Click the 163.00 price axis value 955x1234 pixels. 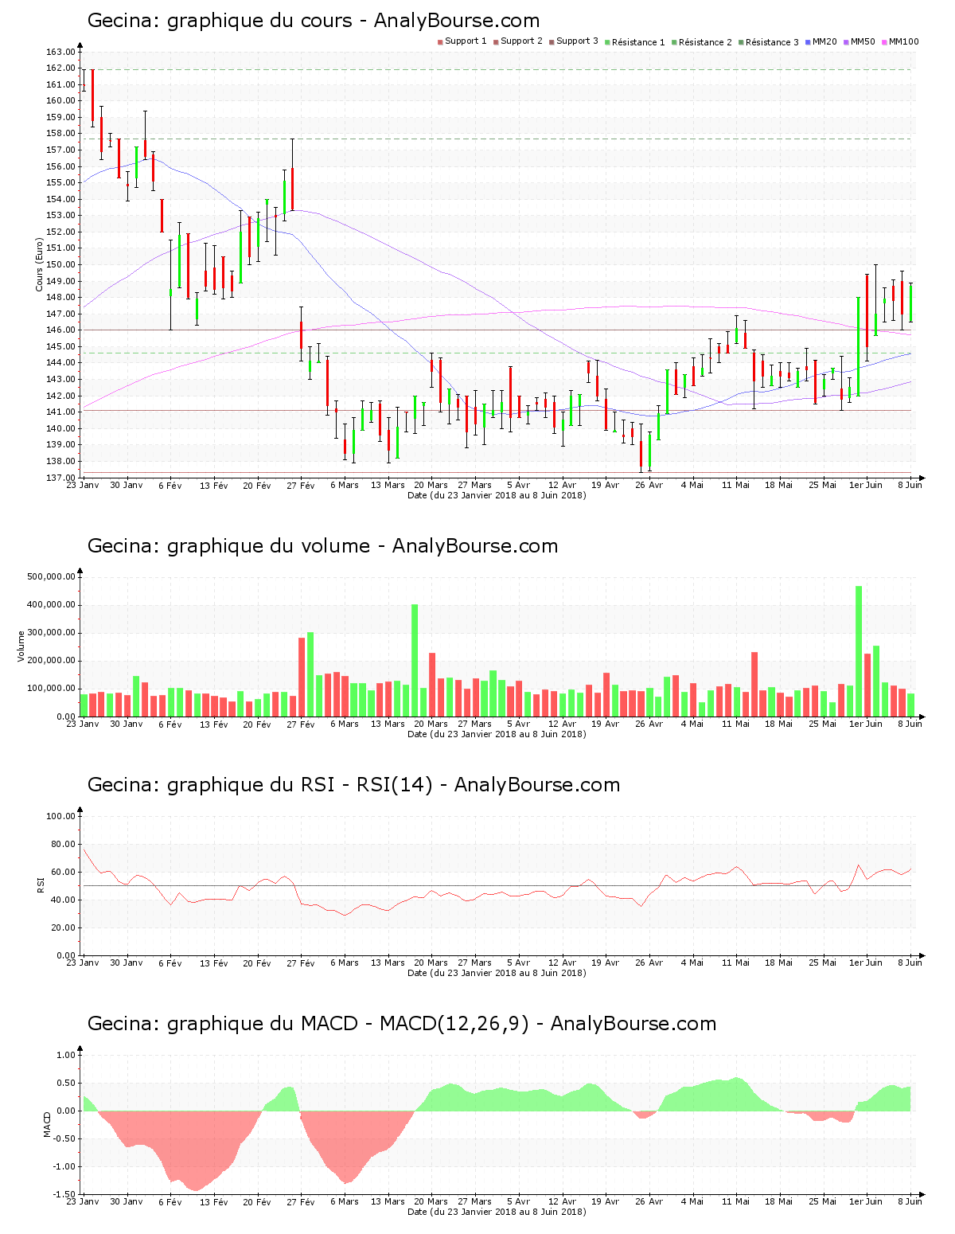point(60,52)
